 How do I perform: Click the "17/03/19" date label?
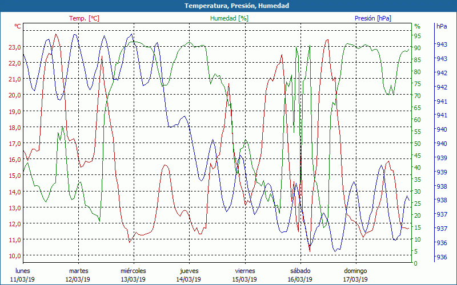355,279
